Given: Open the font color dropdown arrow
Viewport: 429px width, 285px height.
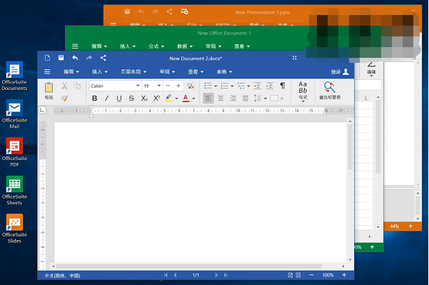Looking at the screenshot, I should 193,99.
